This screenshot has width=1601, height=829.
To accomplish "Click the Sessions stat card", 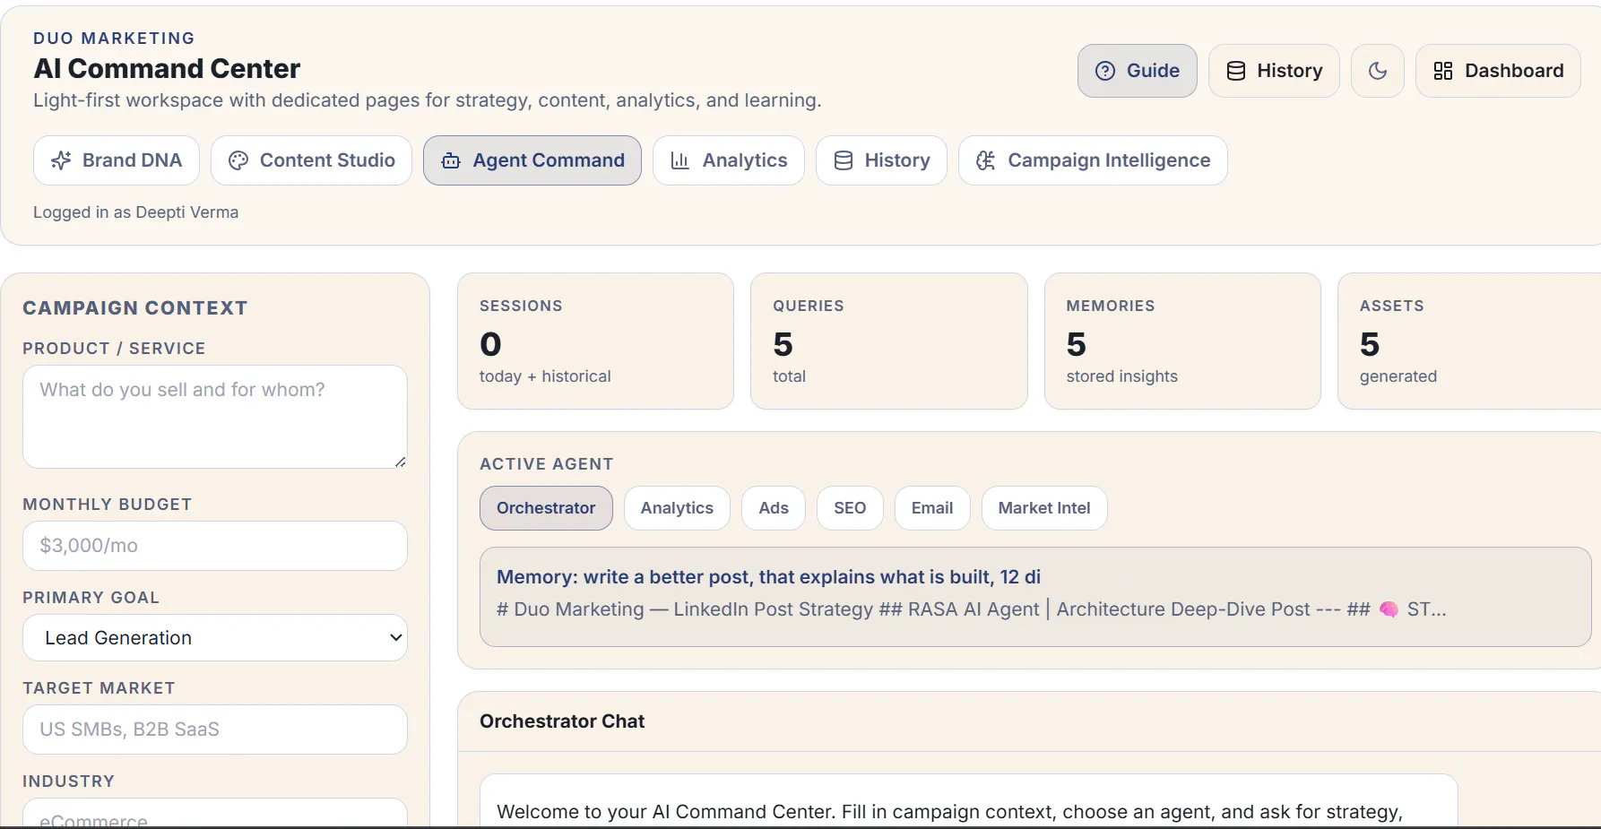I will point(595,341).
